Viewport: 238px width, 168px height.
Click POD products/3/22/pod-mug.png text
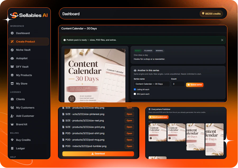tap(85, 140)
